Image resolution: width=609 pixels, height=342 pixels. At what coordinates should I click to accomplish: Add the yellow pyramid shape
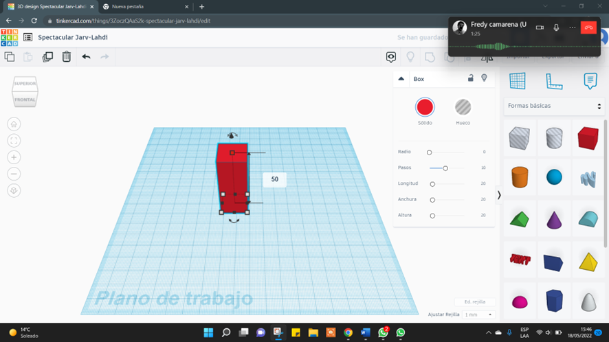pos(588,262)
